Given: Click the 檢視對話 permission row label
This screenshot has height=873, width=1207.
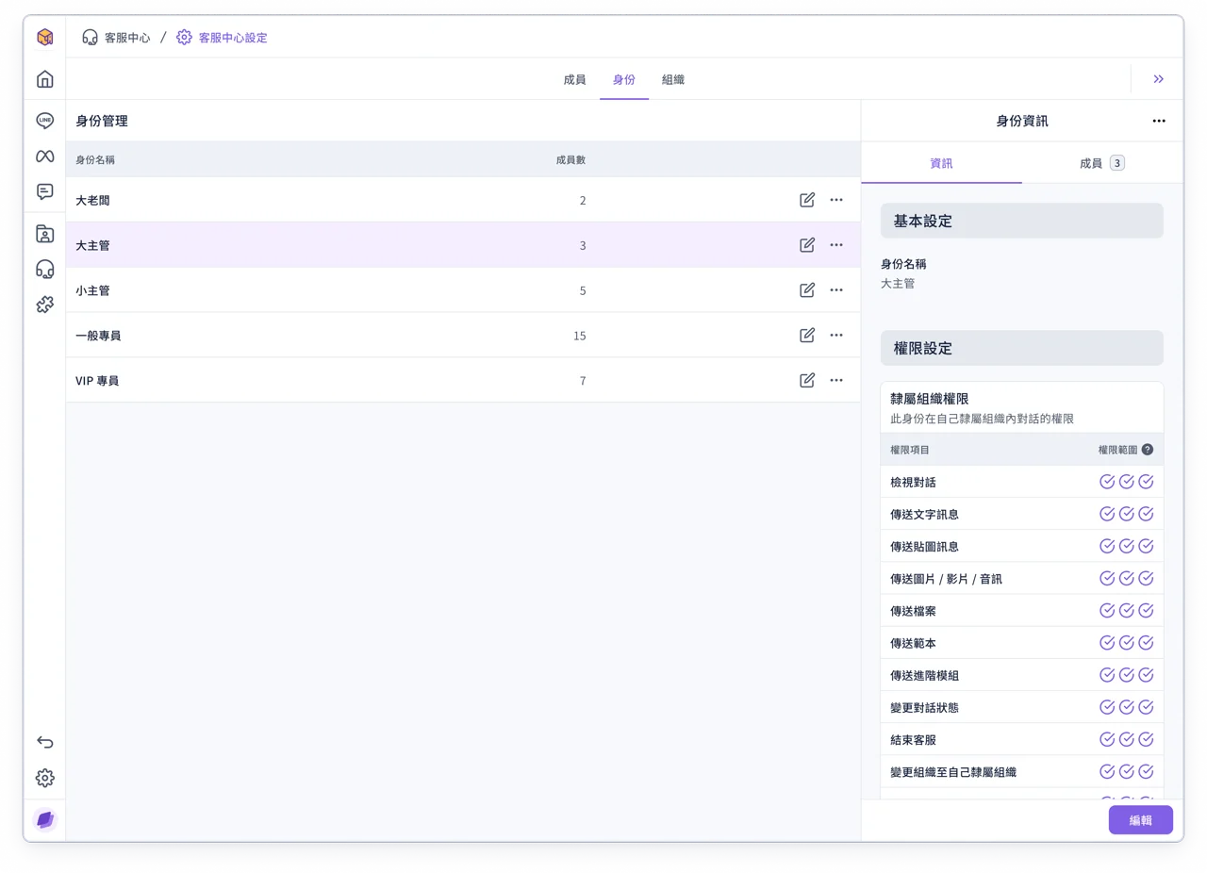Looking at the screenshot, I should (x=913, y=483).
